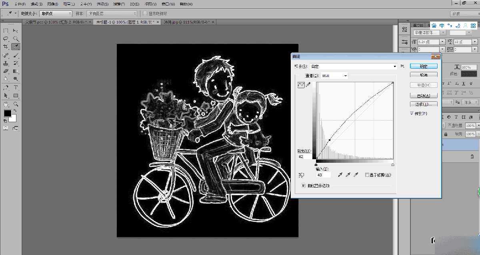Select the Lasso tool
The height and width of the screenshot is (255, 480).
[6, 39]
